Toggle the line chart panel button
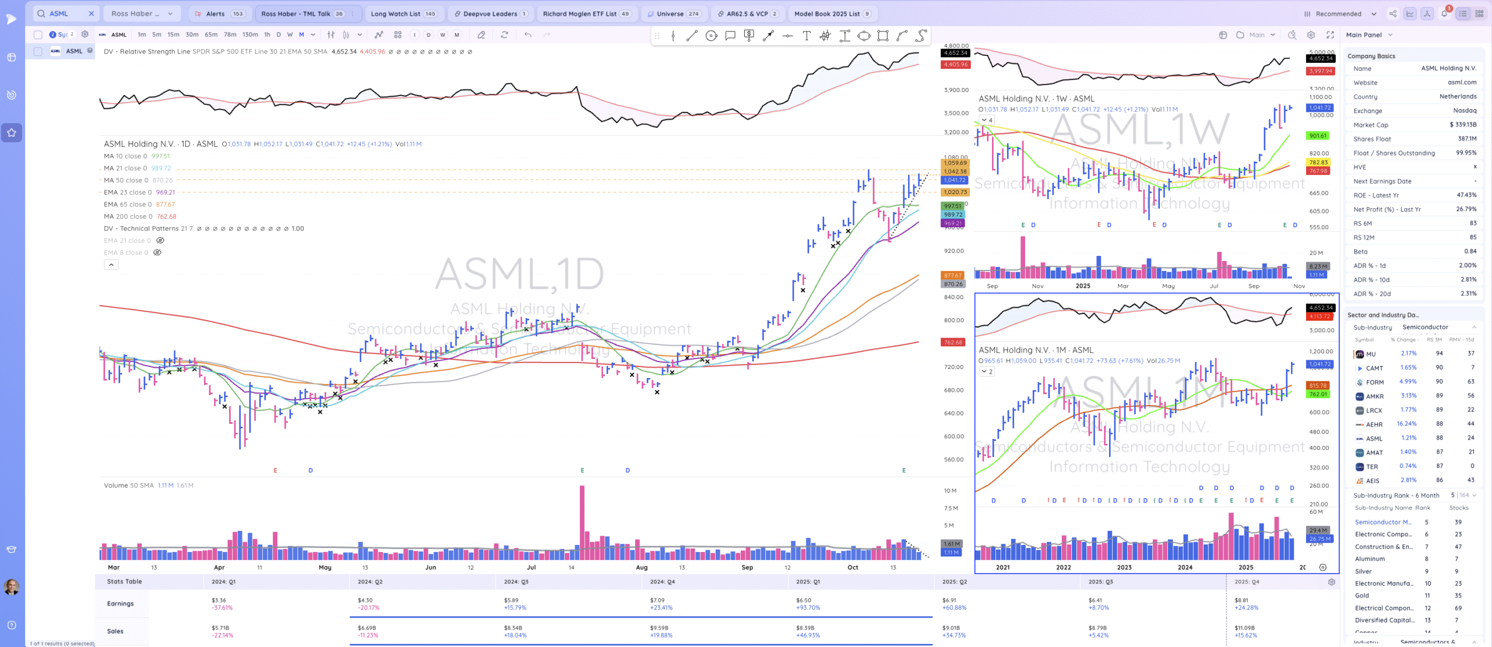The image size is (1492, 647). coord(1410,14)
